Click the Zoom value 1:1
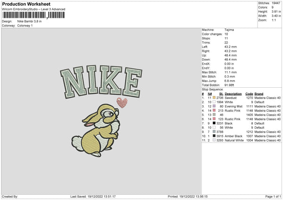The width and height of the screenshot is (283, 200). click(x=274, y=20)
